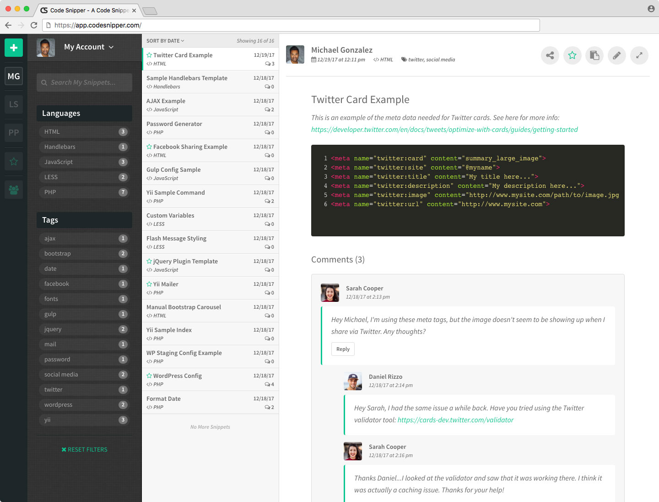659x502 pixels.
Task: Click the Search My Snippets field
Action: click(x=84, y=82)
